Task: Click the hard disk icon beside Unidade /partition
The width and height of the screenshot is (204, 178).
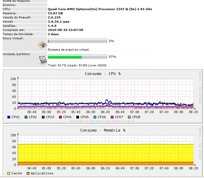Action: coord(43,60)
